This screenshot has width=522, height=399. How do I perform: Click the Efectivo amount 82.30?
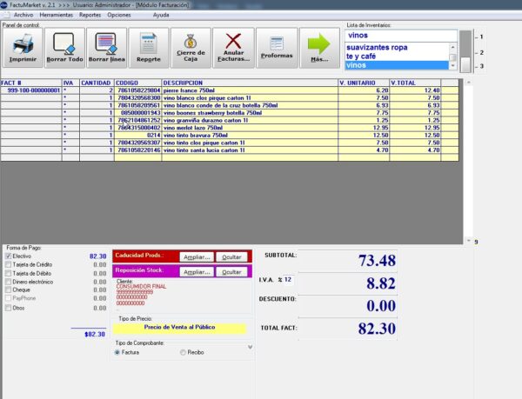coord(97,256)
